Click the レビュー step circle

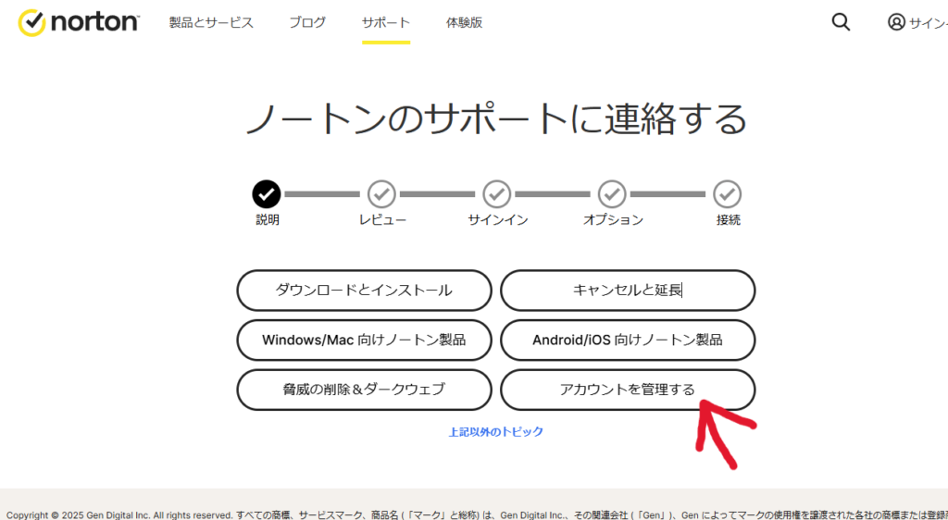tap(382, 194)
